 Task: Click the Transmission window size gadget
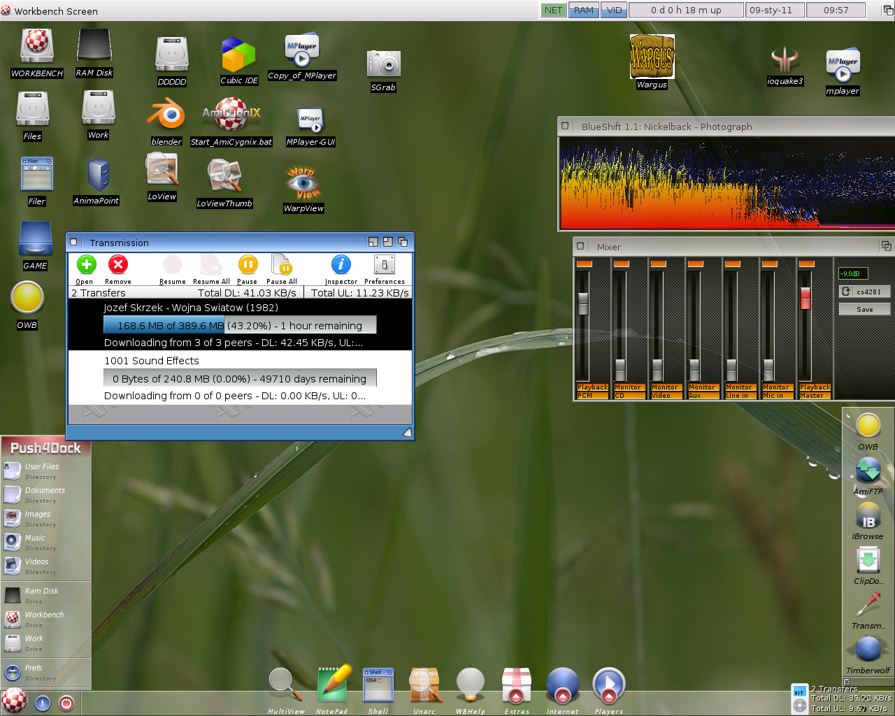(x=407, y=433)
